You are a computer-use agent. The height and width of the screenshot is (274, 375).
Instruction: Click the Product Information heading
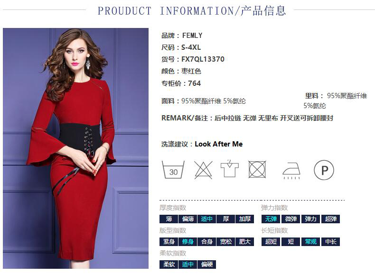[192, 11]
